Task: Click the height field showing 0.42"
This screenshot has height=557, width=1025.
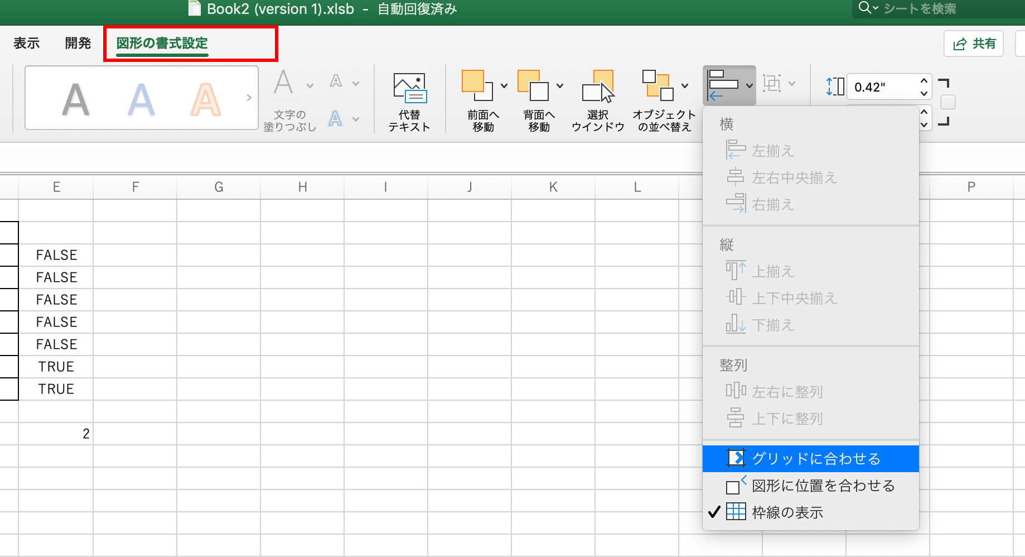Action: click(882, 87)
